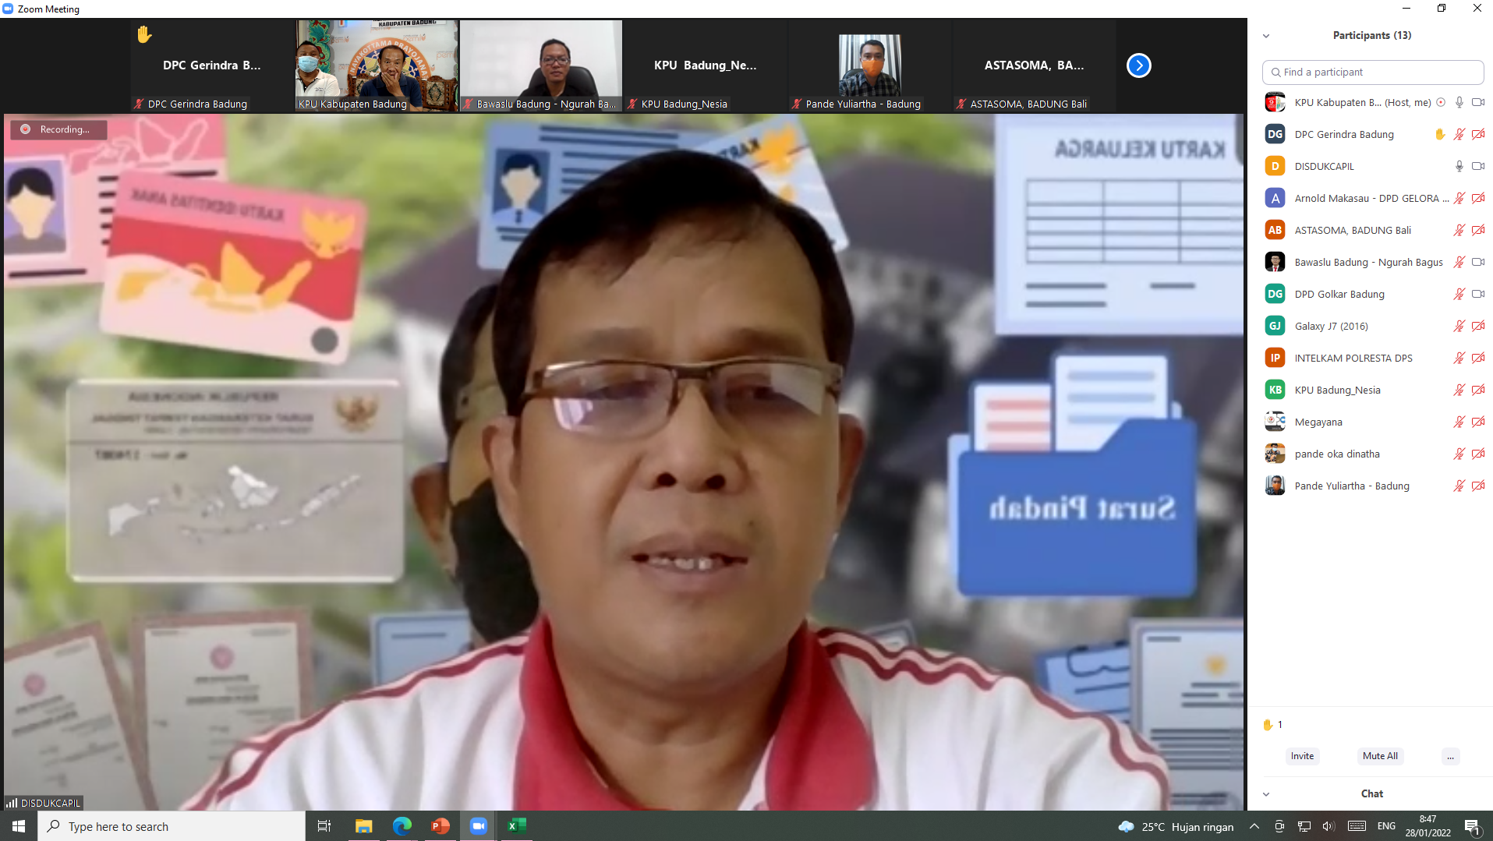This screenshot has width=1493, height=841.
Task: Click the DG avatar of DPD Golkar Badung
Action: click(x=1275, y=294)
